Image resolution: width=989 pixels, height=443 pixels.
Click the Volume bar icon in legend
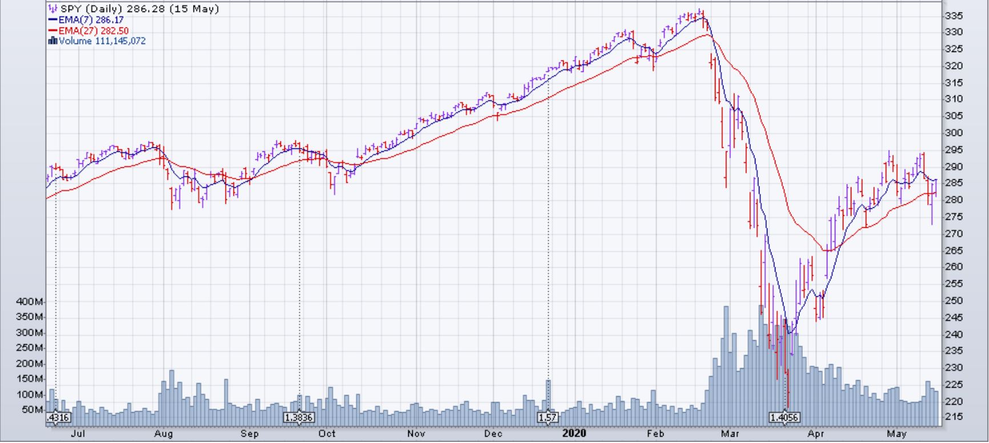[53, 41]
